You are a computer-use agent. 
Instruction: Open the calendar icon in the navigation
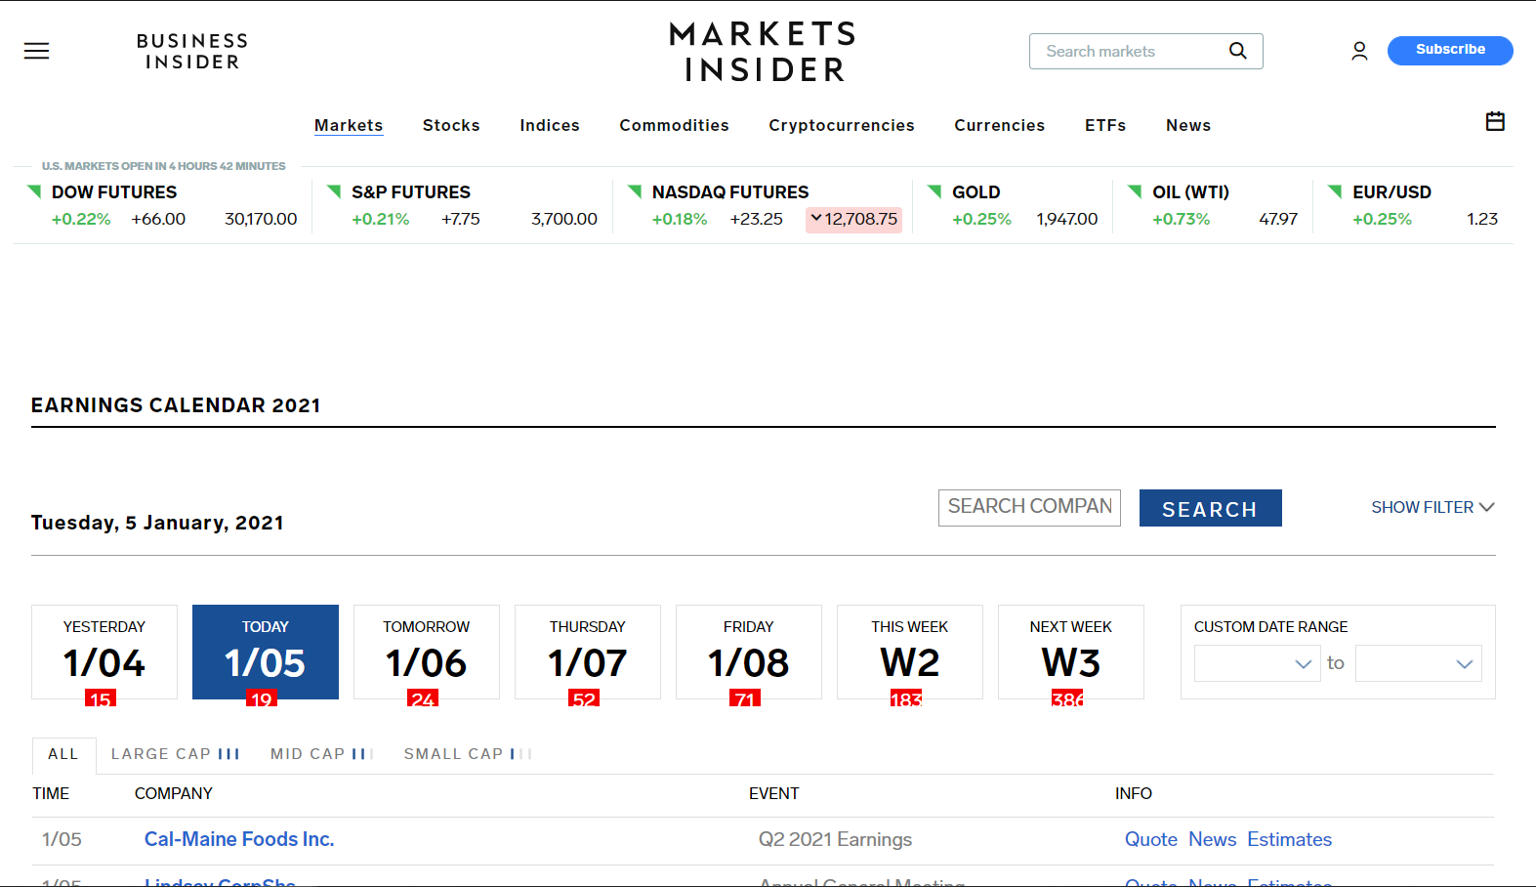pyautogui.click(x=1495, y=121)
